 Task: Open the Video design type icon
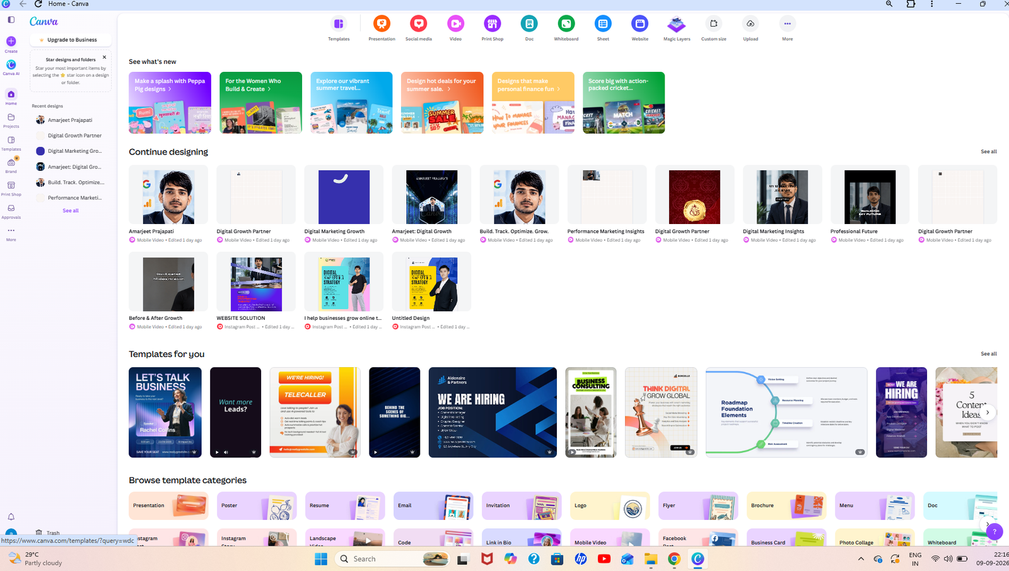455,24
